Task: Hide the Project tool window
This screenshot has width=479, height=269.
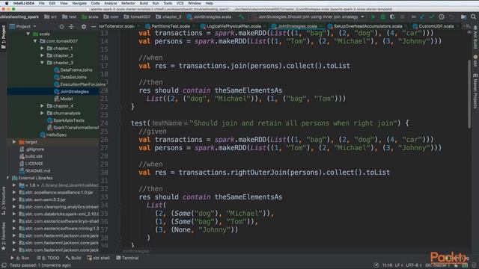Action: pos(93,27)
